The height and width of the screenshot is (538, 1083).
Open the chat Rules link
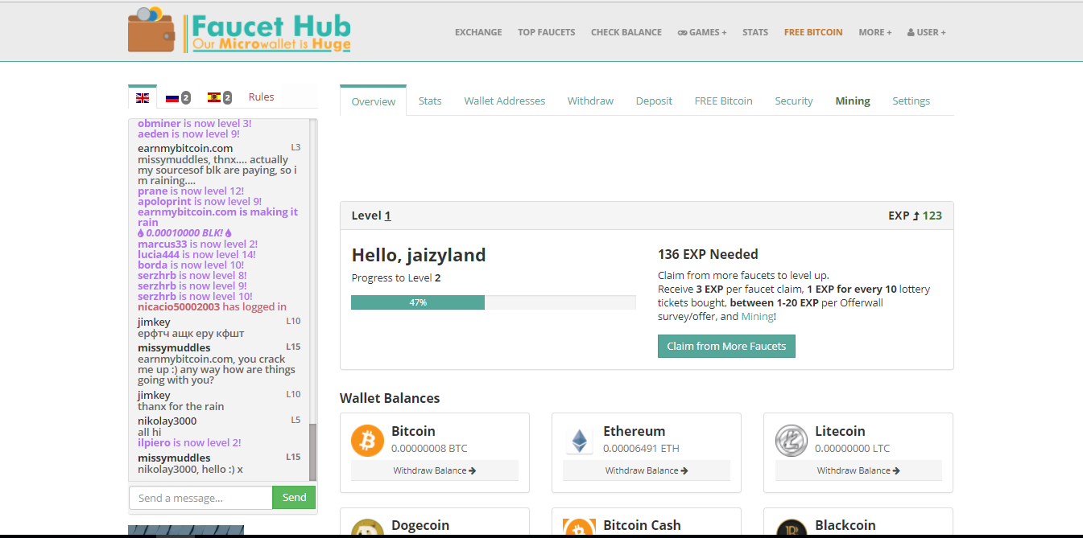[x=261, y=97]
